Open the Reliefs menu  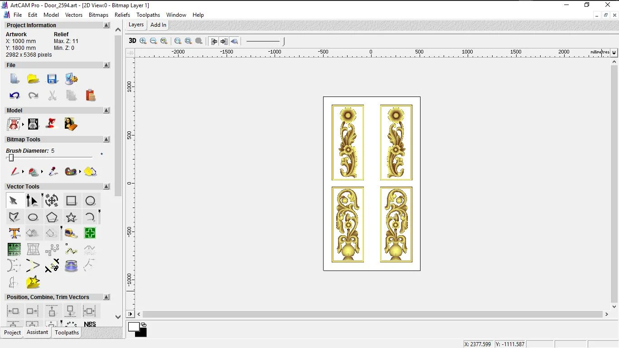(x=122, y=15)
